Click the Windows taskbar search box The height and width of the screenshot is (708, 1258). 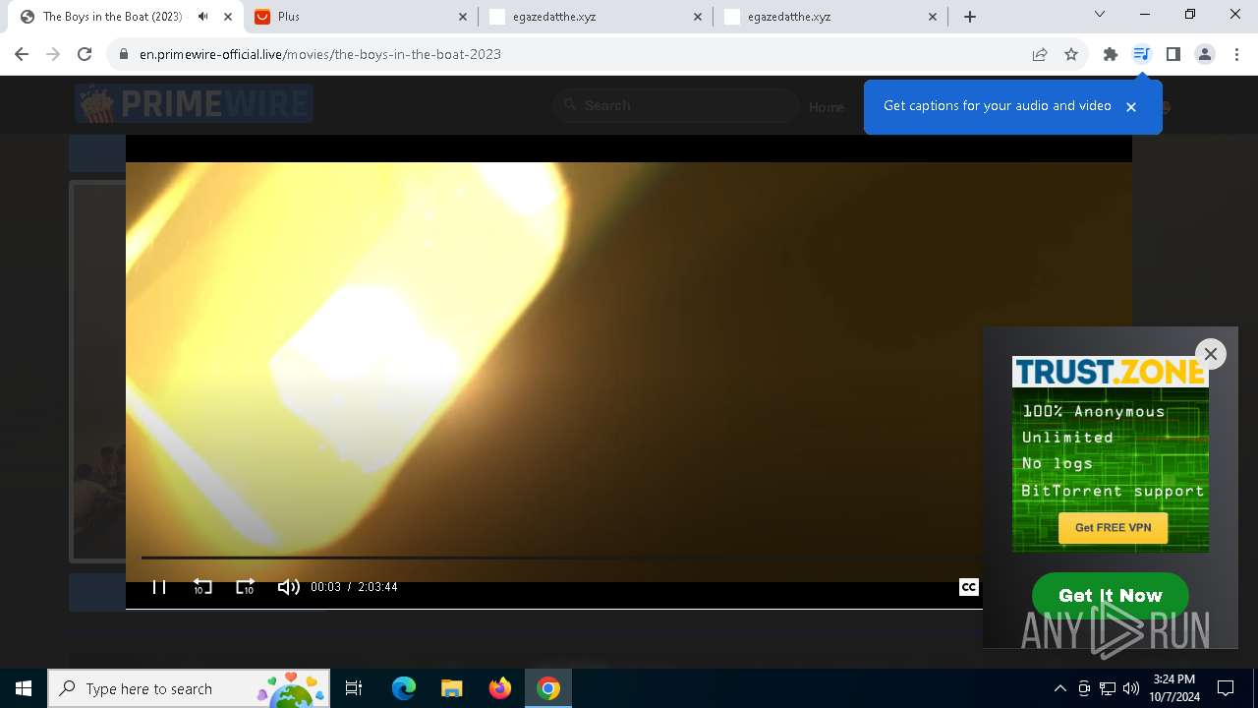tap(189, 688)
